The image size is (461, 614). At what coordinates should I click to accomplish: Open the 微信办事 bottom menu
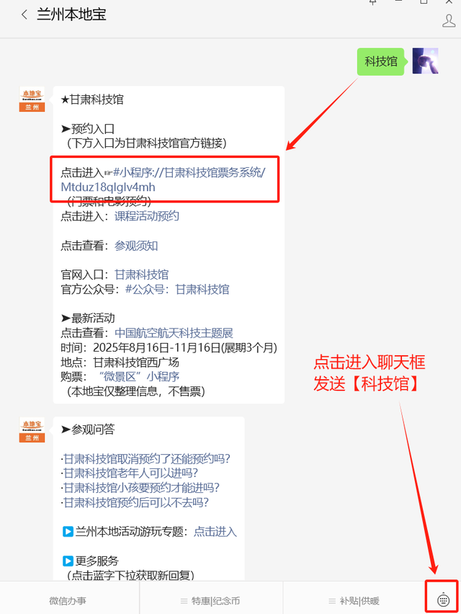(x=69, y=601)
